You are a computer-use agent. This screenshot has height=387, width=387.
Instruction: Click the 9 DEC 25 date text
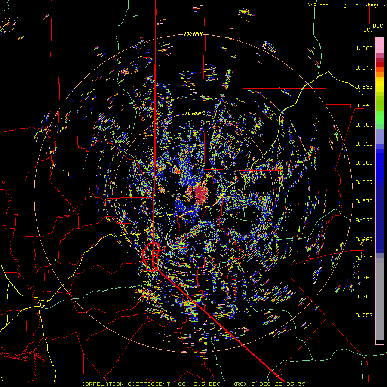pyautogui.click(x=267, y=384)
